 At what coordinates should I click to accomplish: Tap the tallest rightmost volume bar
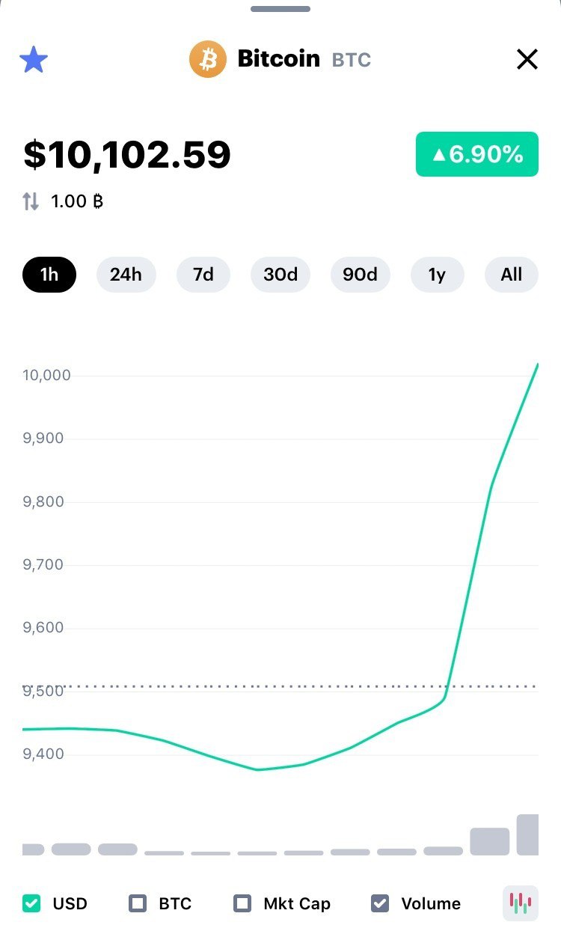click(x=528, y=835)
